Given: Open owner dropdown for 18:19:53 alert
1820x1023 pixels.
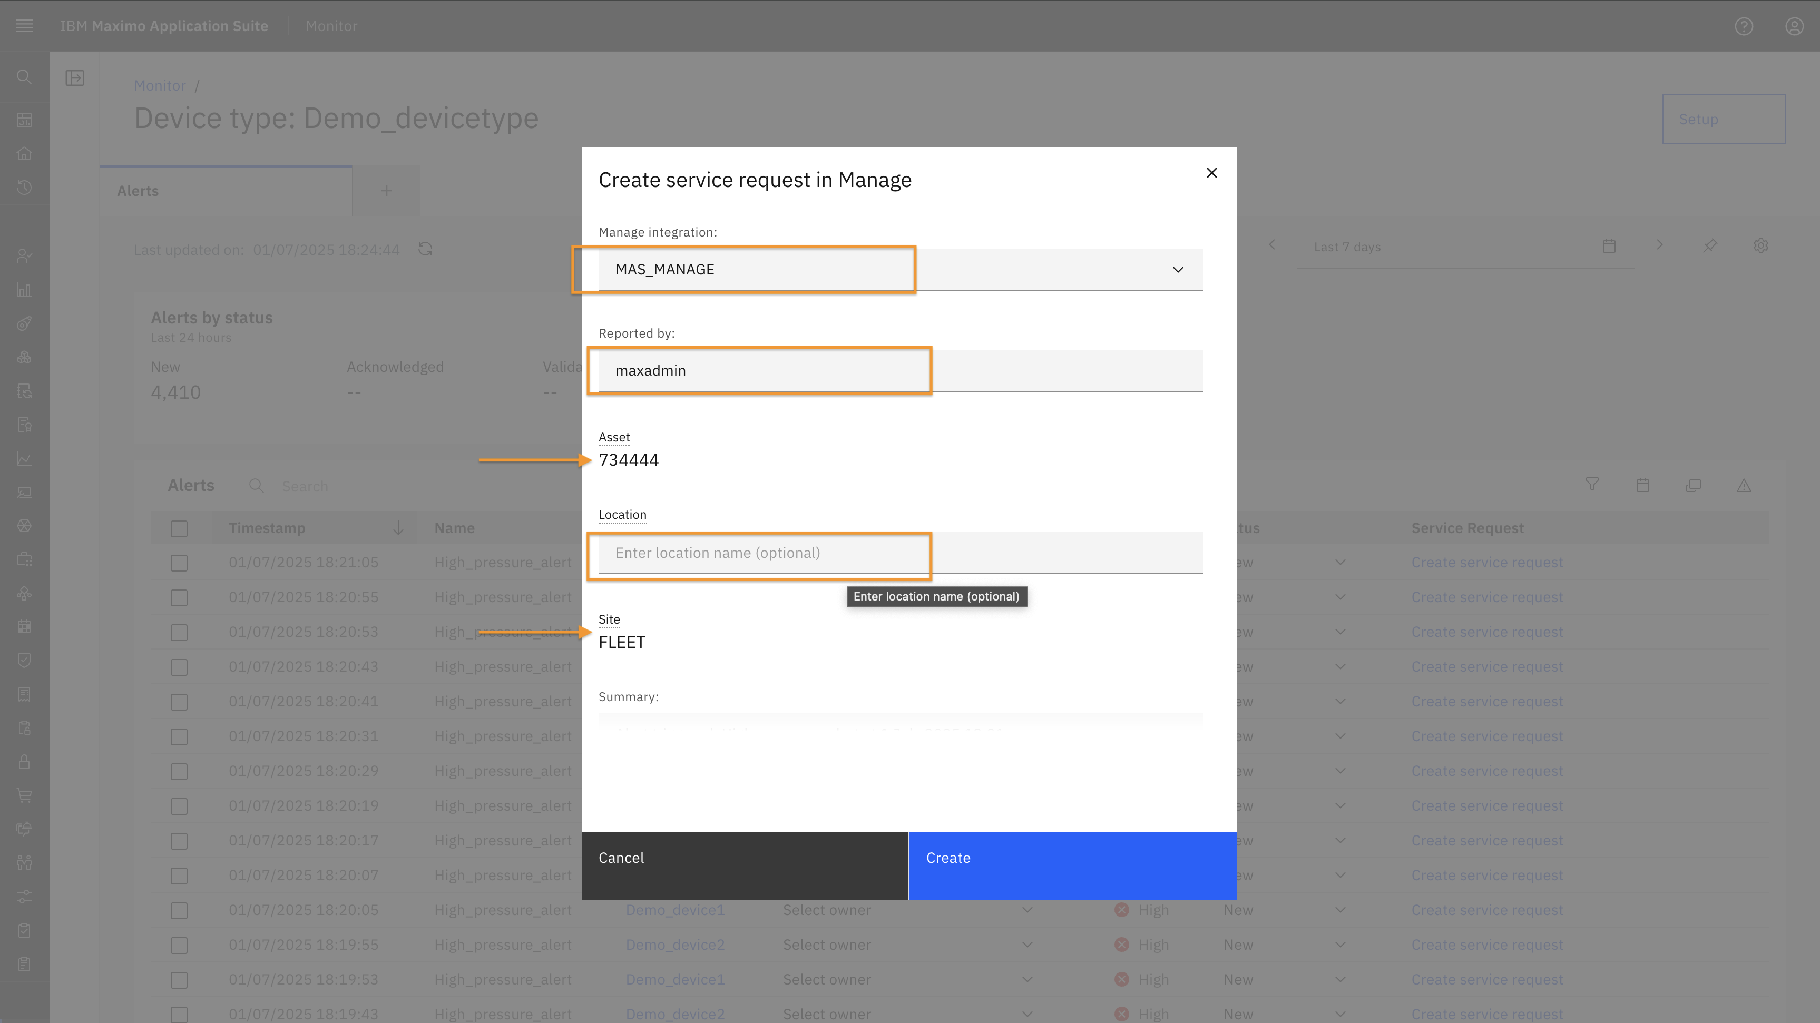Looking at the screenshot, I should pos(1028,979).
